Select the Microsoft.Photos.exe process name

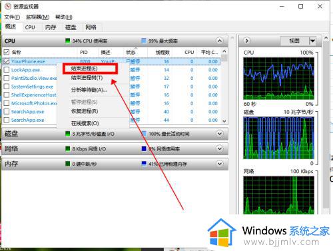pos(34,103)
